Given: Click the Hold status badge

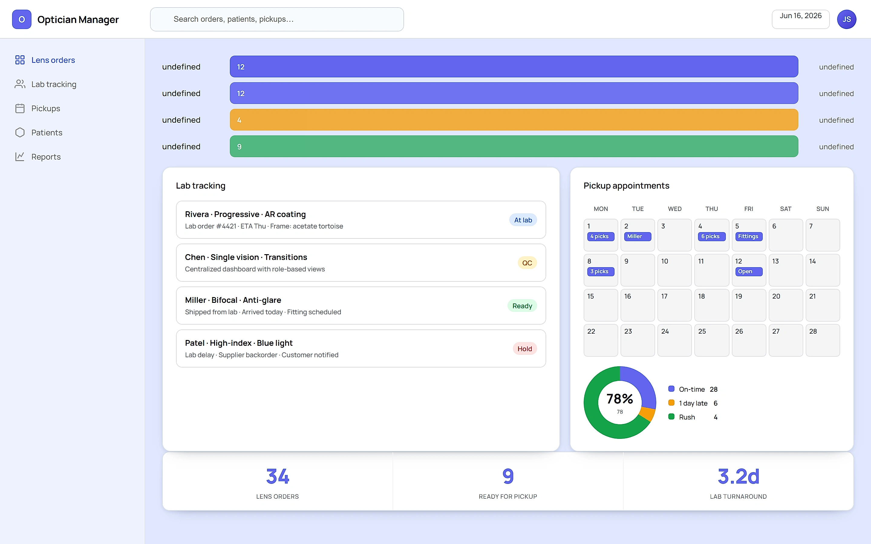Looking at the screenshot, I should point(524,348).
